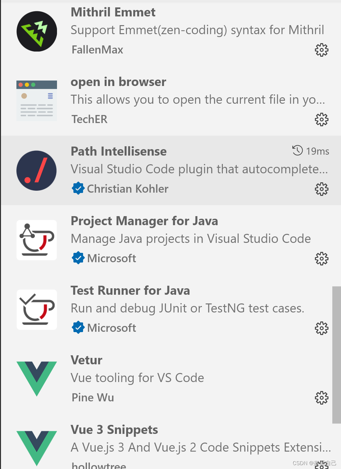Click gear icon for Project Manager for Java

click(321, 259)
